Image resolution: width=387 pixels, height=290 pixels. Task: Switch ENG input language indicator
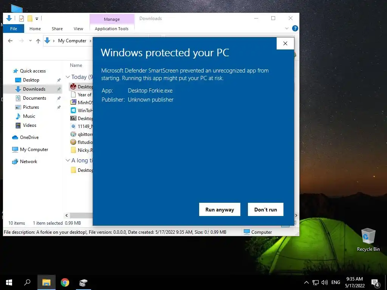coord(336,282)
